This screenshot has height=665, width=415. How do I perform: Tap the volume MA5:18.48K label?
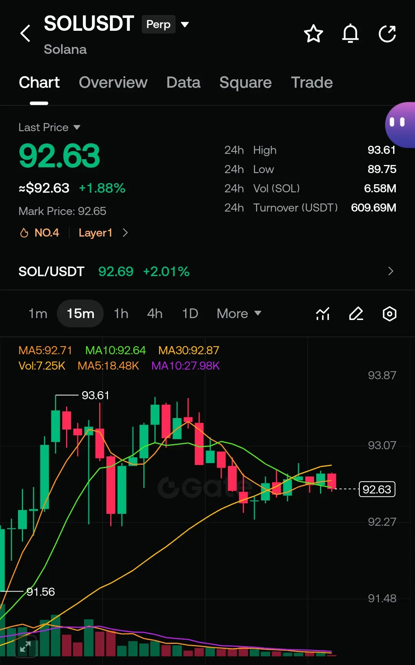point(108,366)
